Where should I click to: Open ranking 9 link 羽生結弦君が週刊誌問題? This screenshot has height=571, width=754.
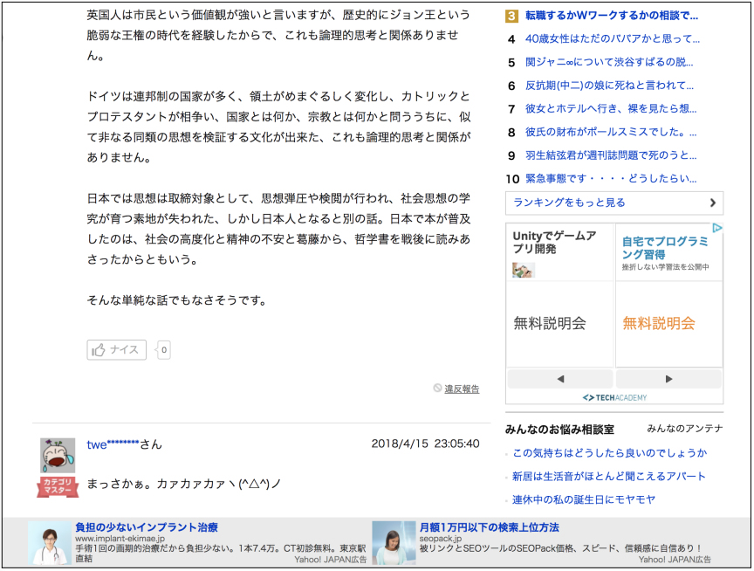pyautogui.click(x=611, y=155)
